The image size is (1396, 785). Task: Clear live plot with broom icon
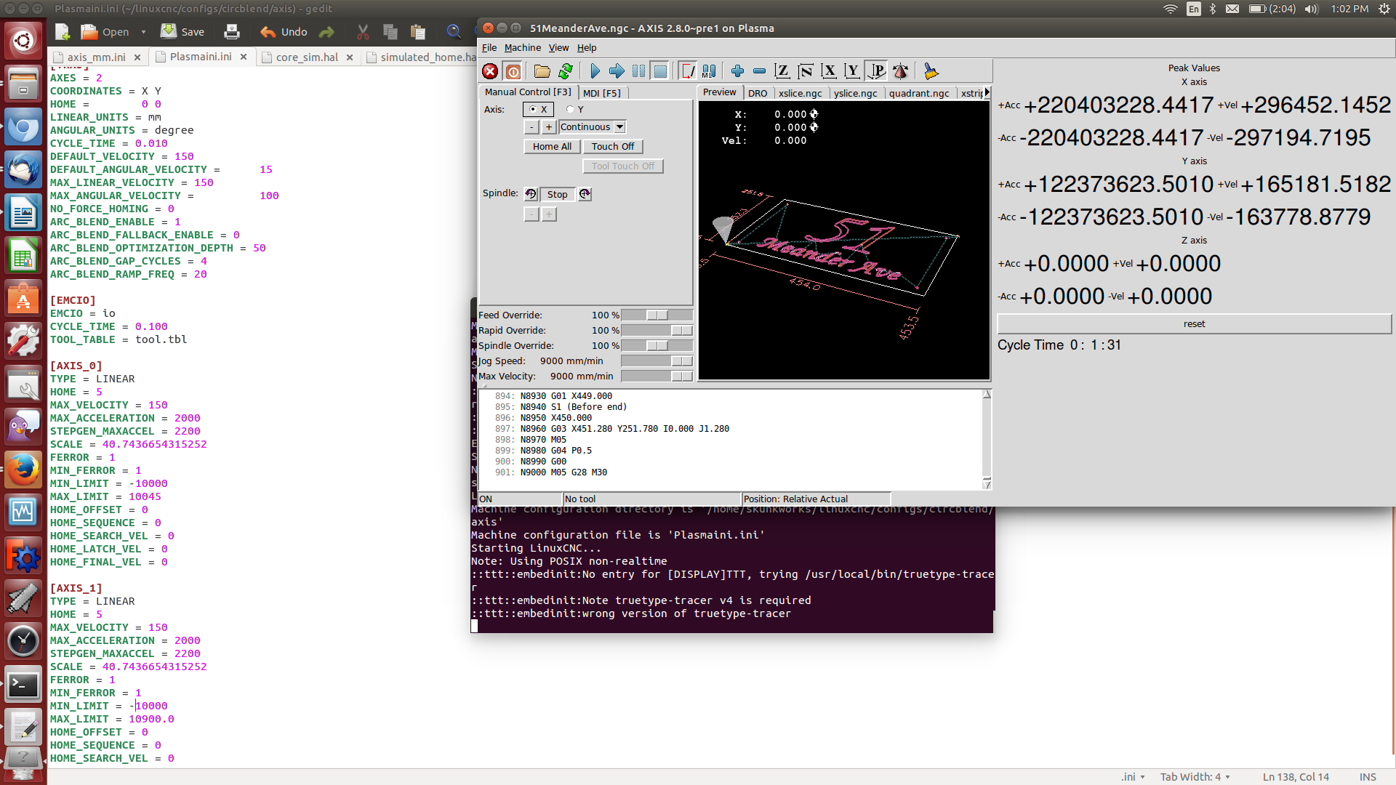click(x=931, y=71)
